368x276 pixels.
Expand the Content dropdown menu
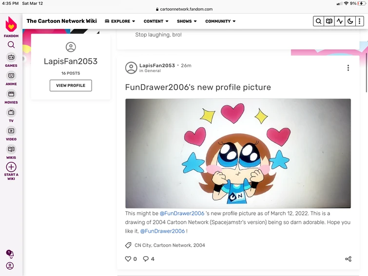[156, 21]
